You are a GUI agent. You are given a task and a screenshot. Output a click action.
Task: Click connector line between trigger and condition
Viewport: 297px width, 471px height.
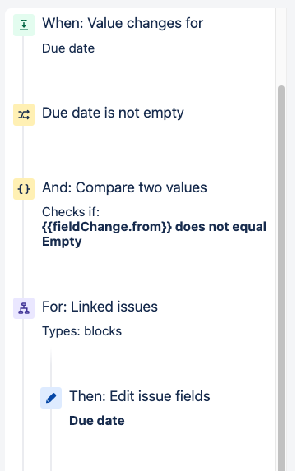tap(23, 70)
